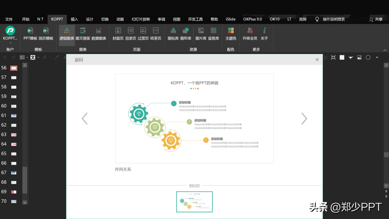Click the previous-slide double arrow at right
Image resolution: width=389 pixels, height=219 pixels.
(386, 191)
